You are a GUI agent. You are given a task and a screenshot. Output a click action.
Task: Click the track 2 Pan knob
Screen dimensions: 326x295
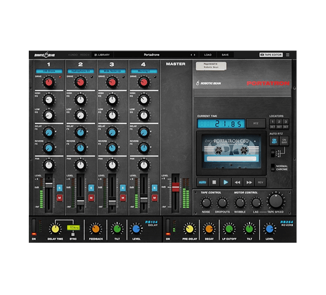pyautogui.click(x=80, y=165)
